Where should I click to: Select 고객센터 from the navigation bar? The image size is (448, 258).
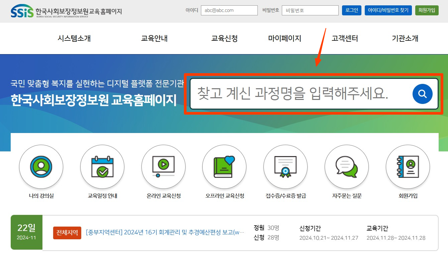[345, 38]
